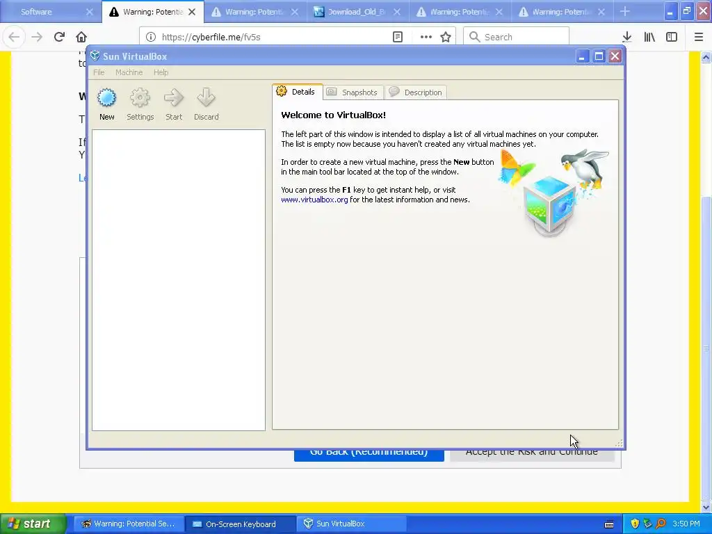Click the magnifier tray icon
The height and width of the screenshot is (534, 712).
[x=661, y=524]
